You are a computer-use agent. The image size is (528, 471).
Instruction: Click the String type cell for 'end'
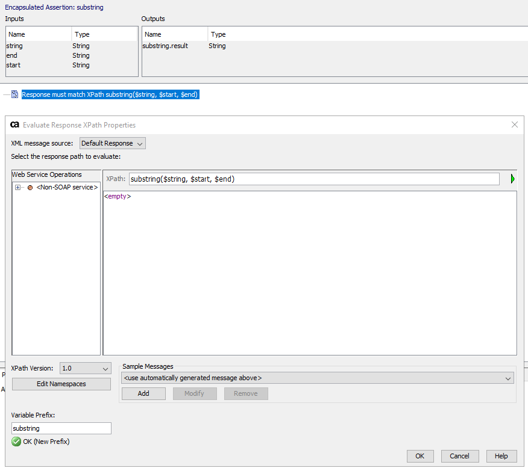point(81,55)
